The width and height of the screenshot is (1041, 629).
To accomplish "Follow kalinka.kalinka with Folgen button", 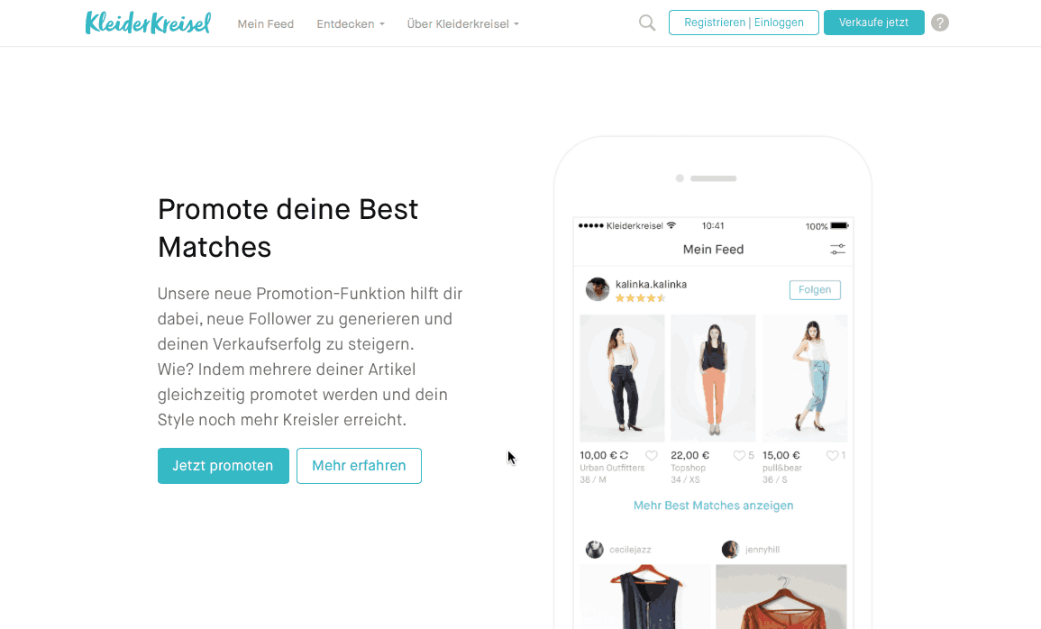I will click(x=815, y=290).
